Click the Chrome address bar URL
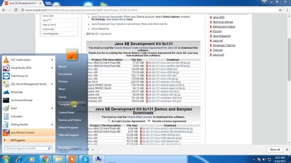This screenshot has width=291, height=163. pos(81,10)
